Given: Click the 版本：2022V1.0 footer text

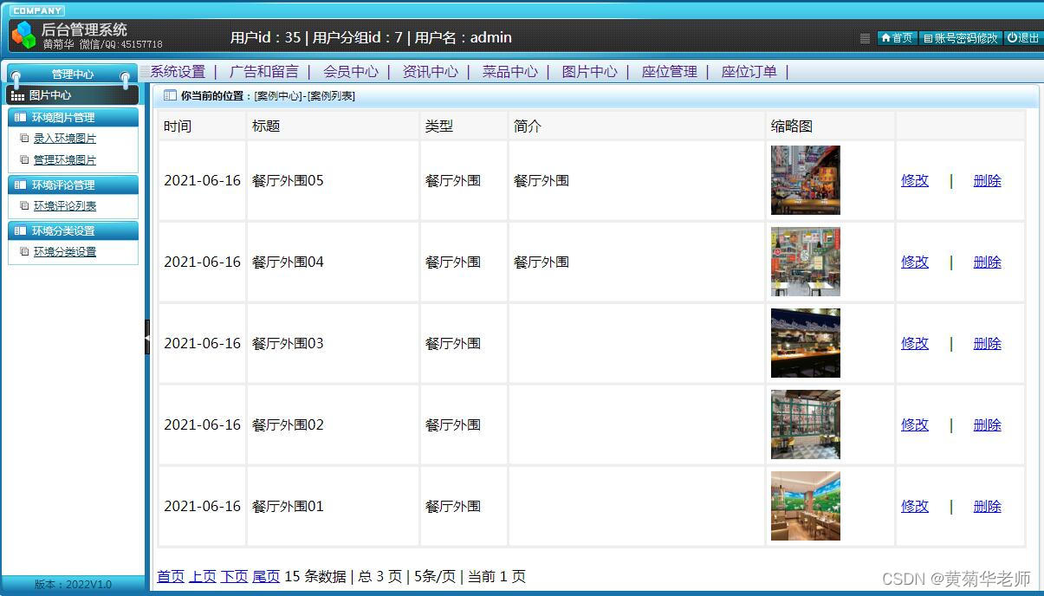Looking at the screenshot, I should pos(73,585).
